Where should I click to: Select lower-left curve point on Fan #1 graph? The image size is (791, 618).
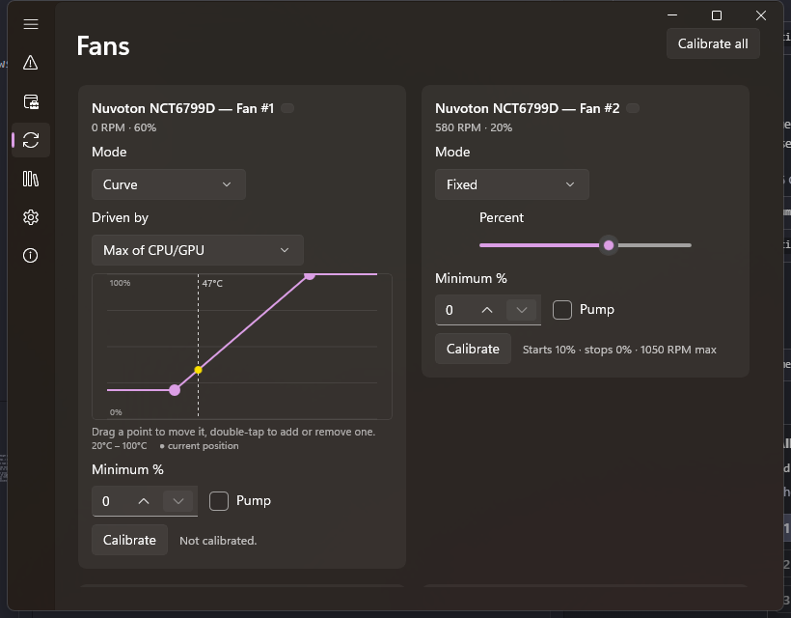point(175,390)
